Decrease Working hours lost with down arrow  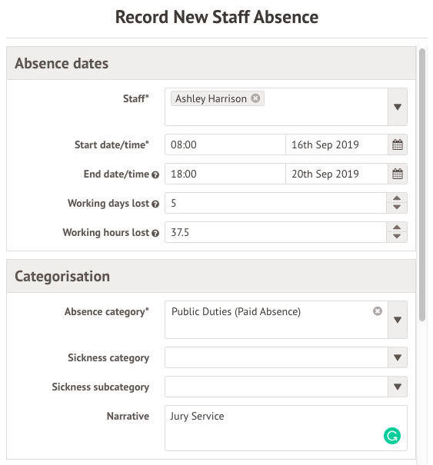coord(397,237)
